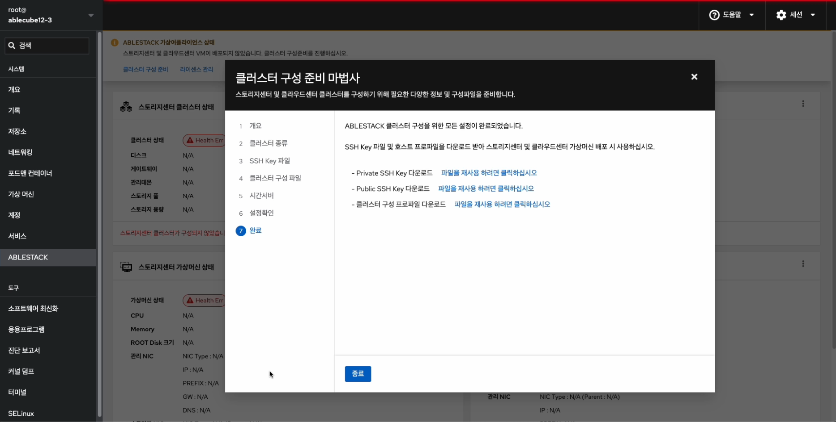Click the help question mark icon

tap(714, 15)
